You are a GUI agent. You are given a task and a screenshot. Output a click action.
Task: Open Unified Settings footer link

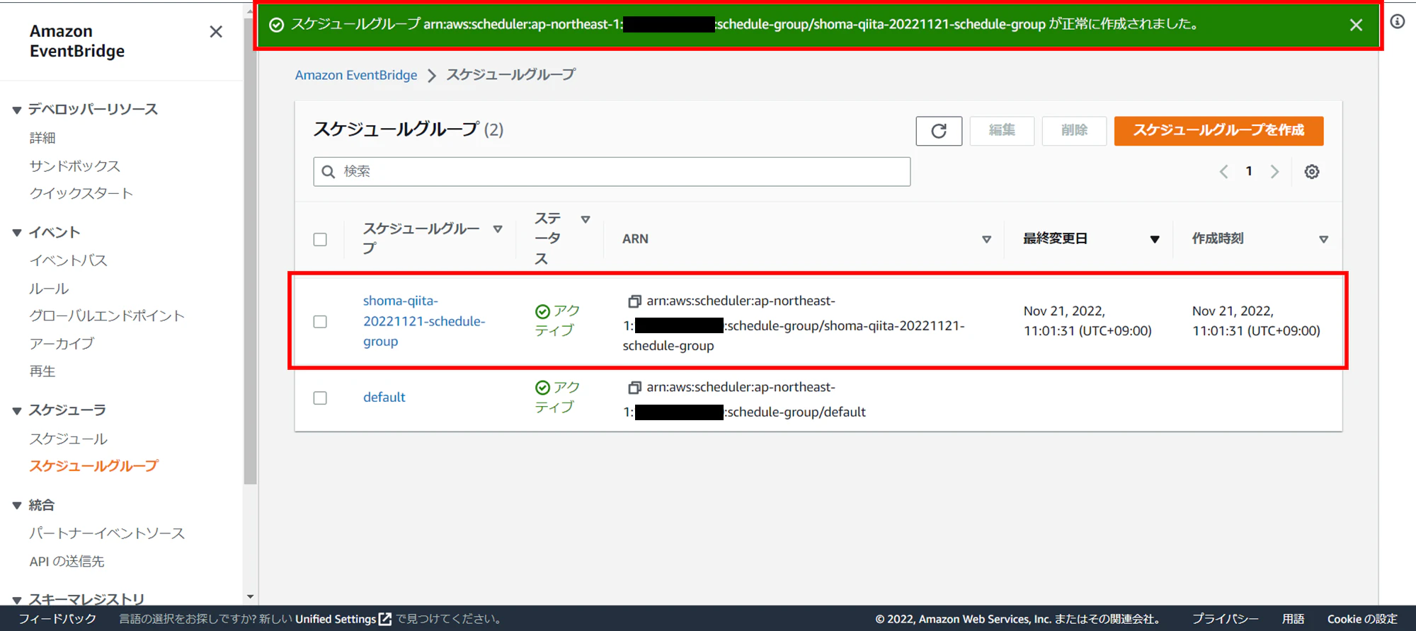[336, 619]
